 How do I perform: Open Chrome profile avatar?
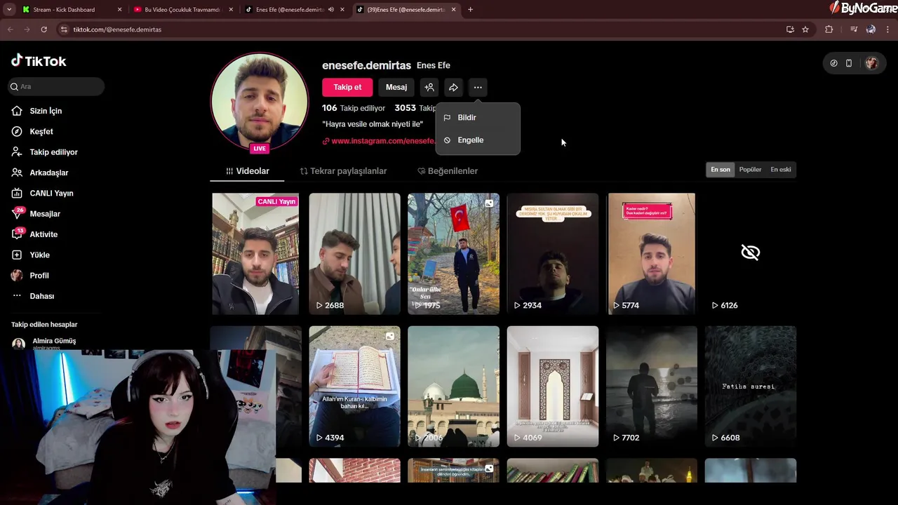(871, 29)
